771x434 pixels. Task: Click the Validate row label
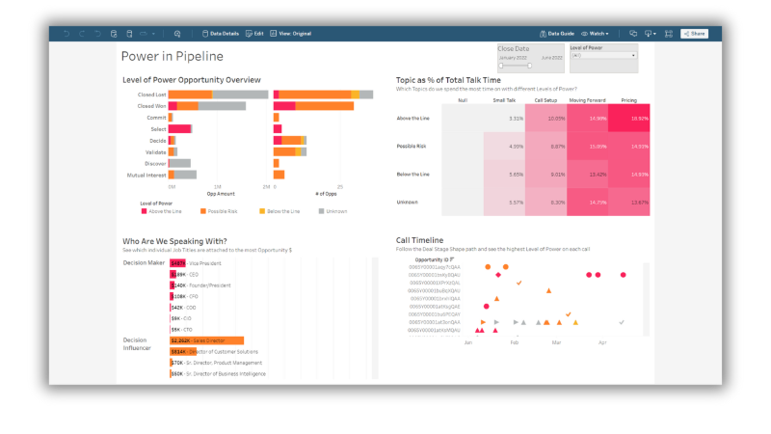pos(156,152)
